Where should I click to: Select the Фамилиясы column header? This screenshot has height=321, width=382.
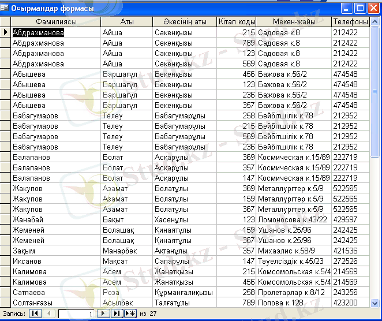[x=56, y=22]
